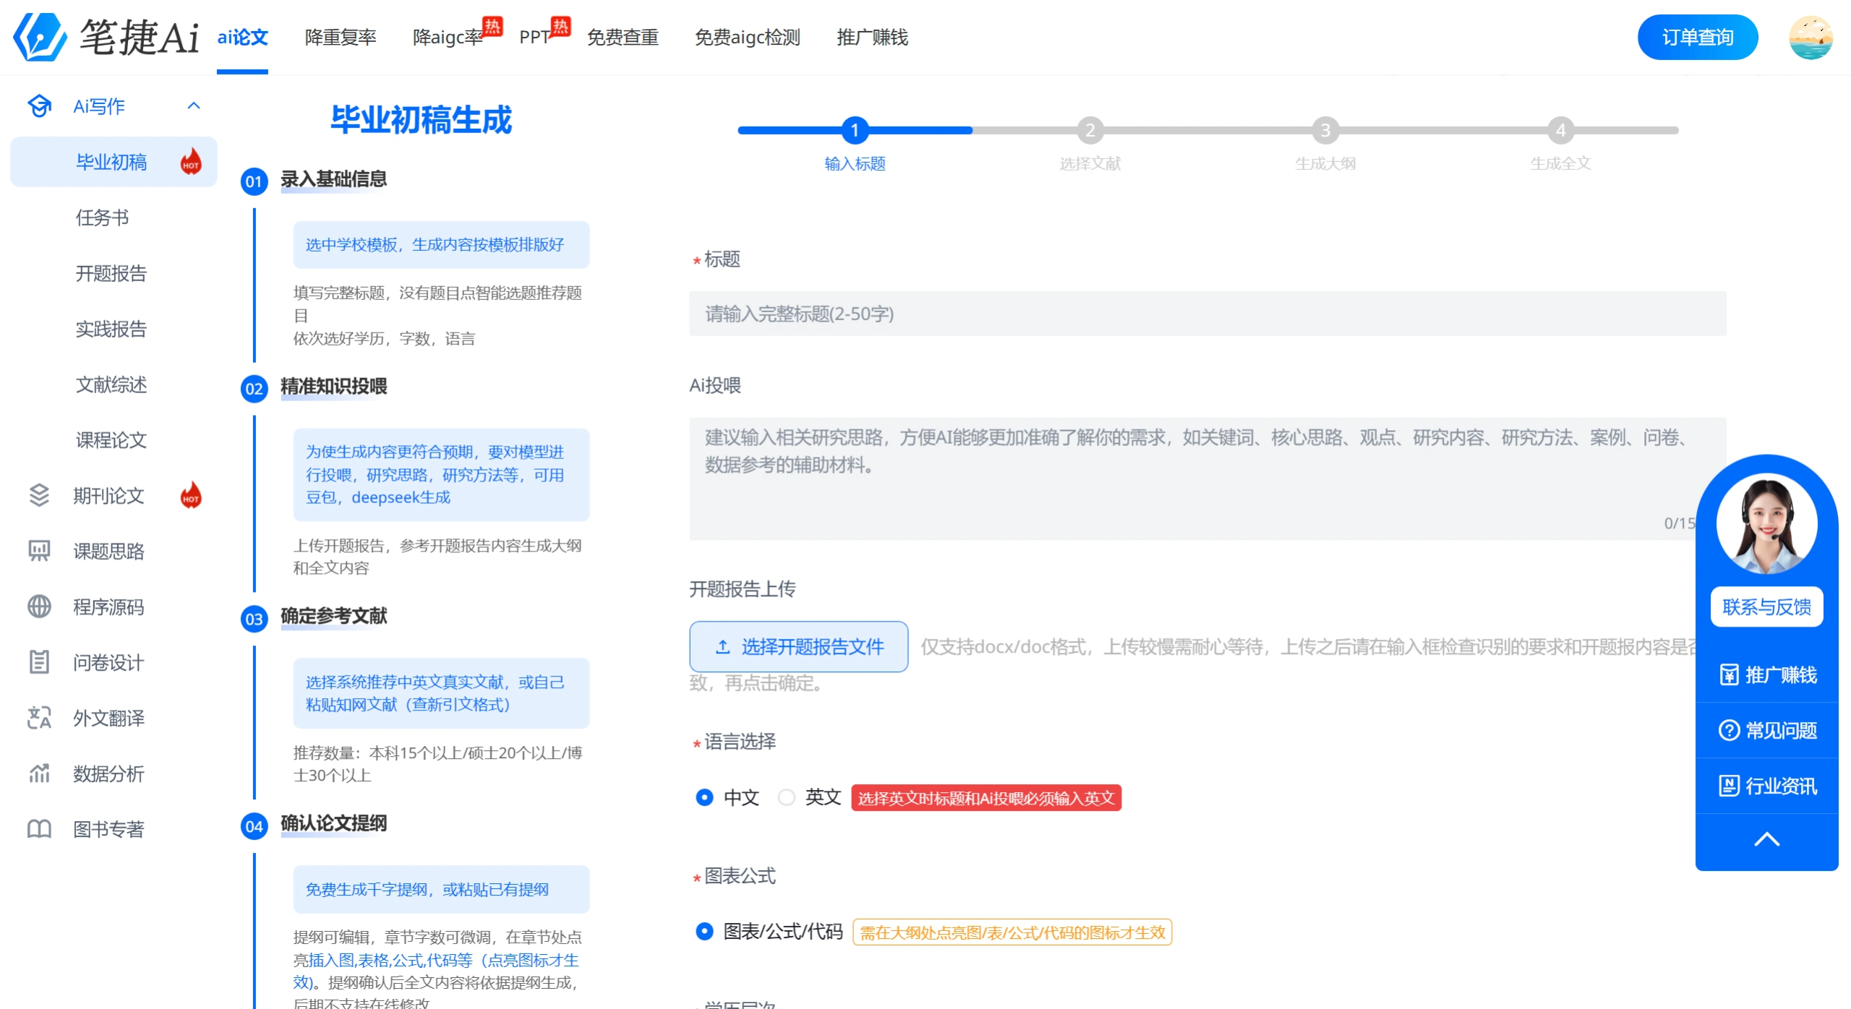Click the 常见问题 question mark icon

click(x=1729, y=730)
